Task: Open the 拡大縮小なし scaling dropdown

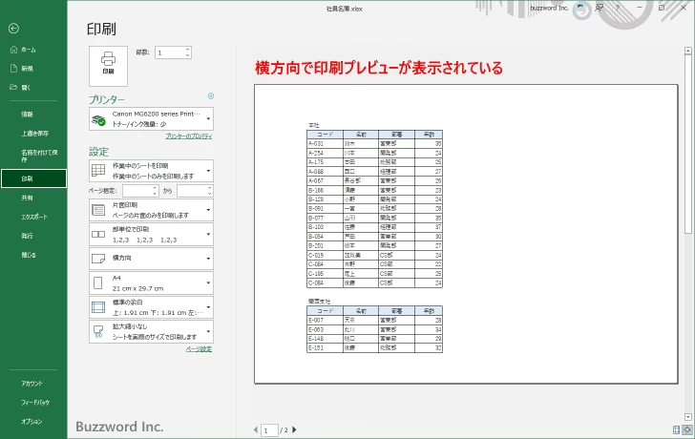Action: (x=151, y=332)
